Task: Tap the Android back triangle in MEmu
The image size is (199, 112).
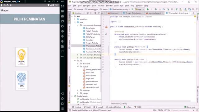Action: click(62, 94)
